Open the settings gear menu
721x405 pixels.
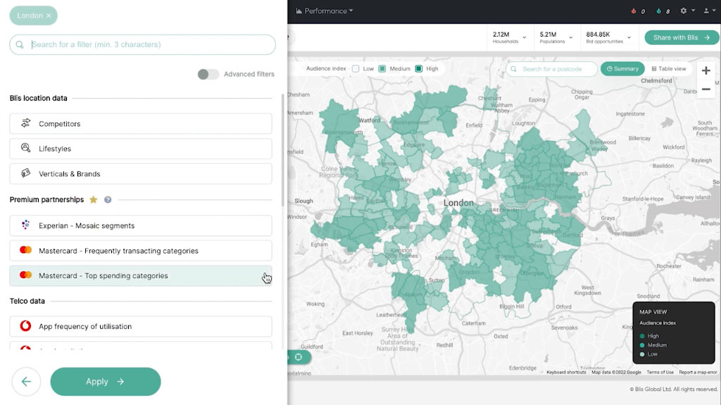point(687,11)
